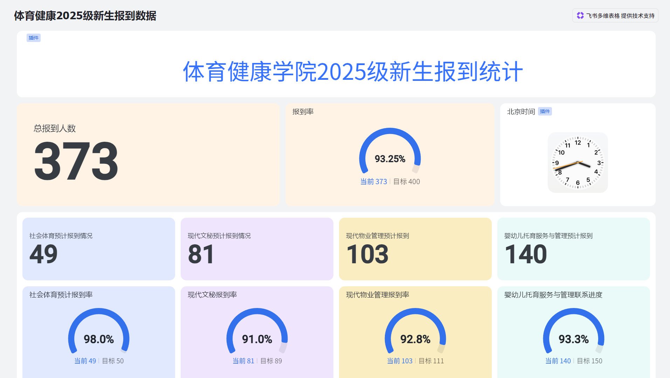
Task: Open the 飞书多维表格 提供技术支持 link
Action: 620,16
